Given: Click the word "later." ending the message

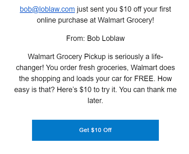Looking at the screenshot, I should (x=95, y=101).
